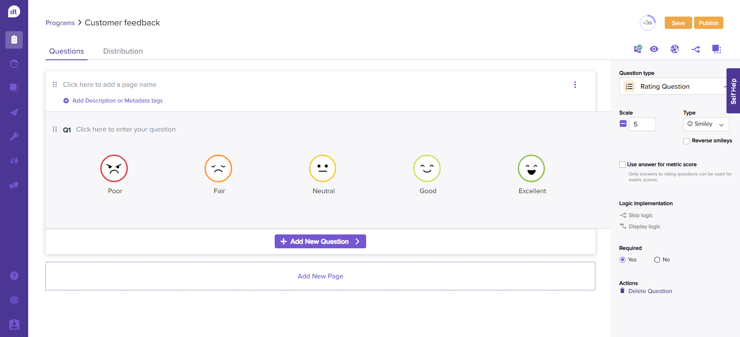This screenshot has width=740, height=337.
Task: Click the preview eye icon
Action: coord(654,49)
